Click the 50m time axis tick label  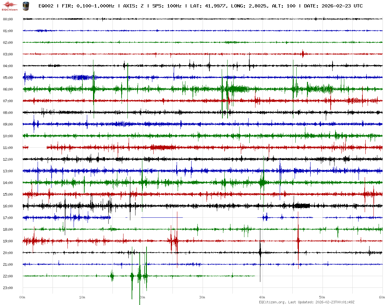pyautogui.click(x=322, y=297)
